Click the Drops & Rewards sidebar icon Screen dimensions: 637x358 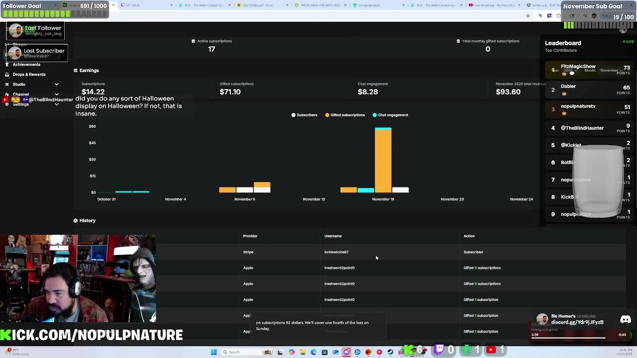click(x=7, y=75)
